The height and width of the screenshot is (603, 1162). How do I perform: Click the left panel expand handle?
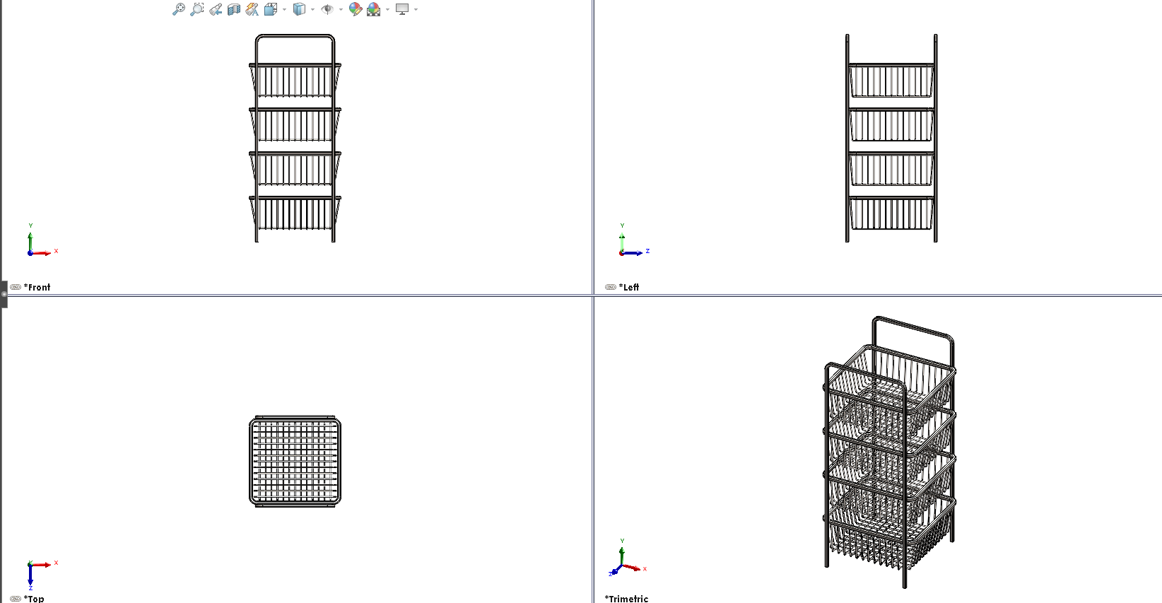point(4,294)
